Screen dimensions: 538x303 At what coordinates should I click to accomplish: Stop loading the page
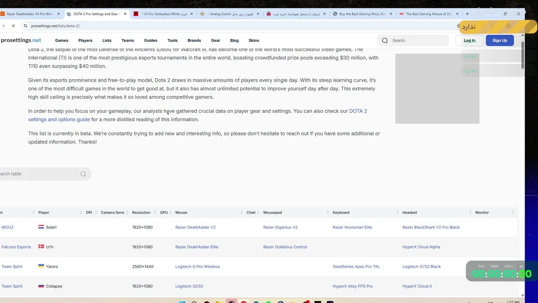[x=13, y=26]
